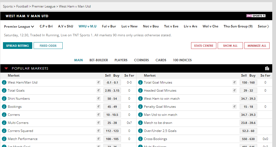Open the C.P v Bri fixture
The image size is (276, 147).
[46, 26]
